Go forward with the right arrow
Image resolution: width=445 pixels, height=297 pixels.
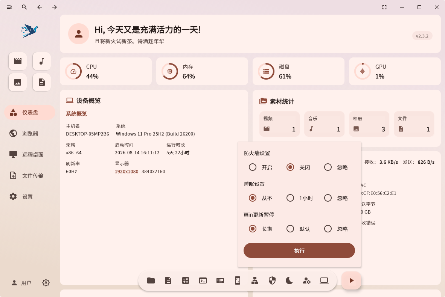(x=55, y=7)
